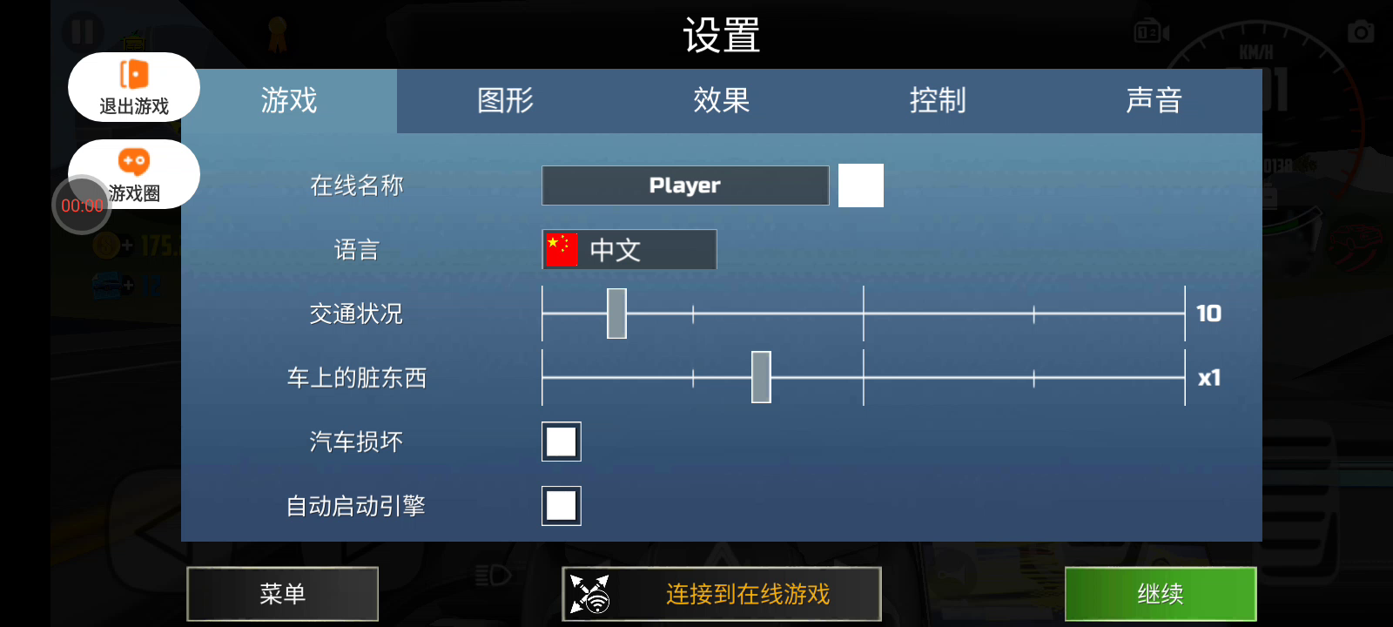Click the 交通状况 traffic slider handle
1393x627 pixels.
click(x=616, y=313)
